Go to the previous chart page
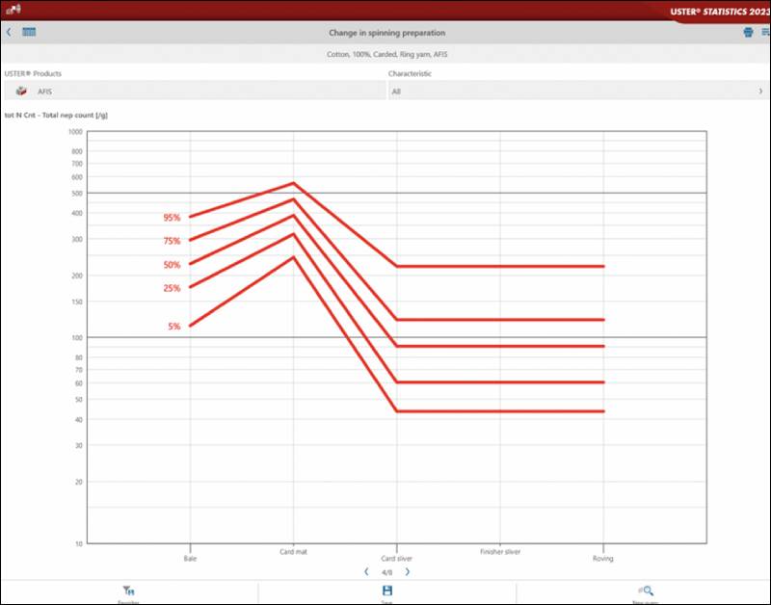The image size is (771, 605). pos(366,571)
